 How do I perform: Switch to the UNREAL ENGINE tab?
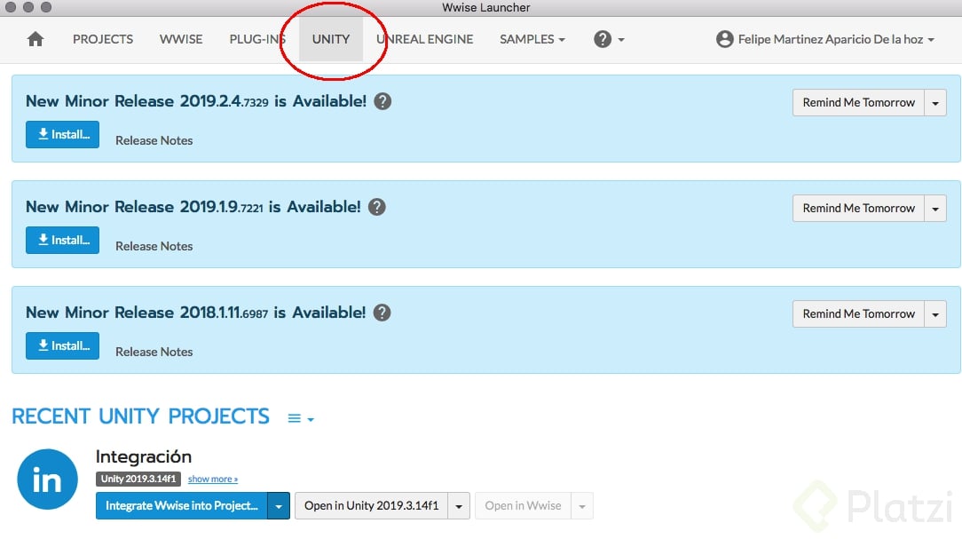click(x=424, y=39)
